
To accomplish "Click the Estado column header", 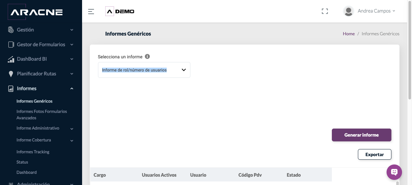I will click(294, 175).
